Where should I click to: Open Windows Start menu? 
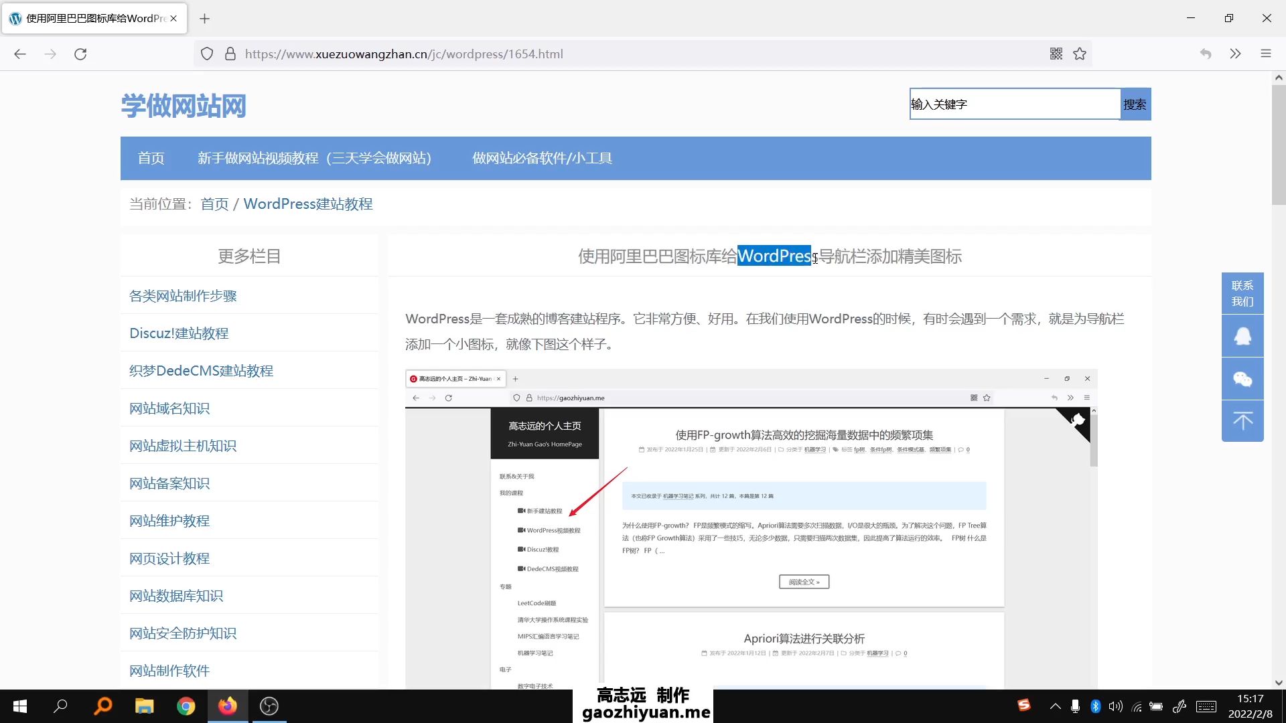click(20, 706)
